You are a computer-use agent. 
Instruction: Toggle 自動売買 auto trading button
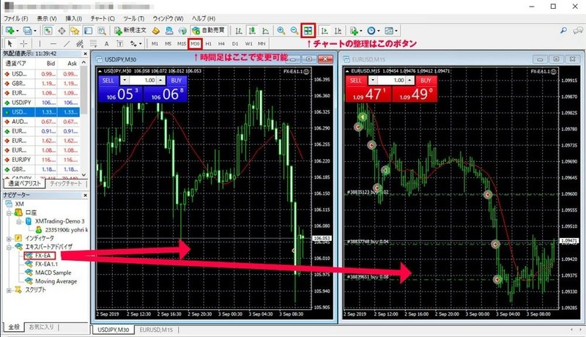(x=209, y=30)
